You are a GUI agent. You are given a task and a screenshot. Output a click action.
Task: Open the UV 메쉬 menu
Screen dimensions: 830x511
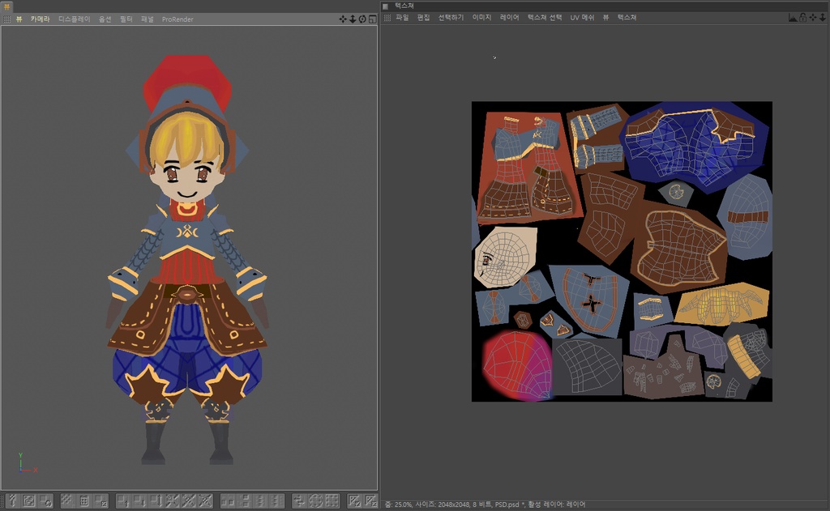(x=582, y=18)
